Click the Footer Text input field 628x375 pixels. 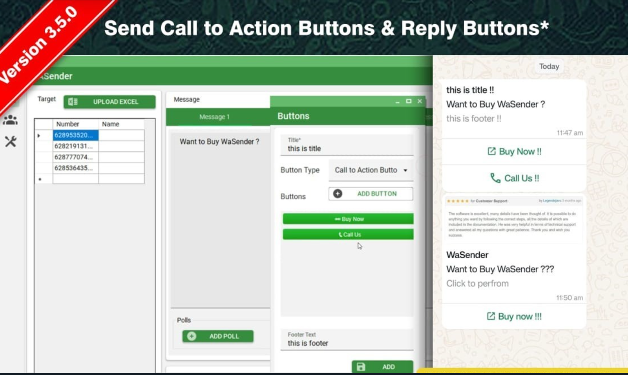click(347, 339)
